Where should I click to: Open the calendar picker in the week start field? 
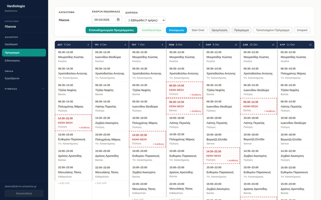[x=118, y=20]
